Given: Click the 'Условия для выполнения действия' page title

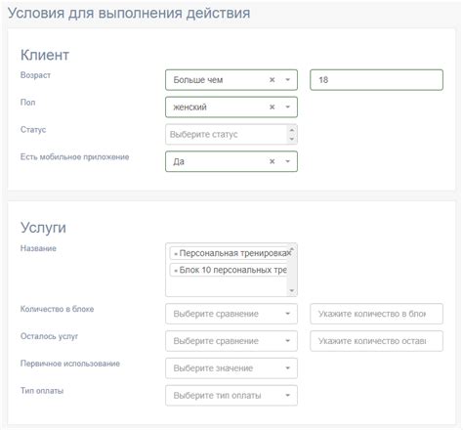Looking at the screenshot, I should (x=129, y=13).
